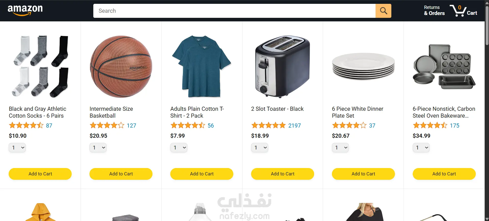Add 2 Slot Toaster to cart

282,174
